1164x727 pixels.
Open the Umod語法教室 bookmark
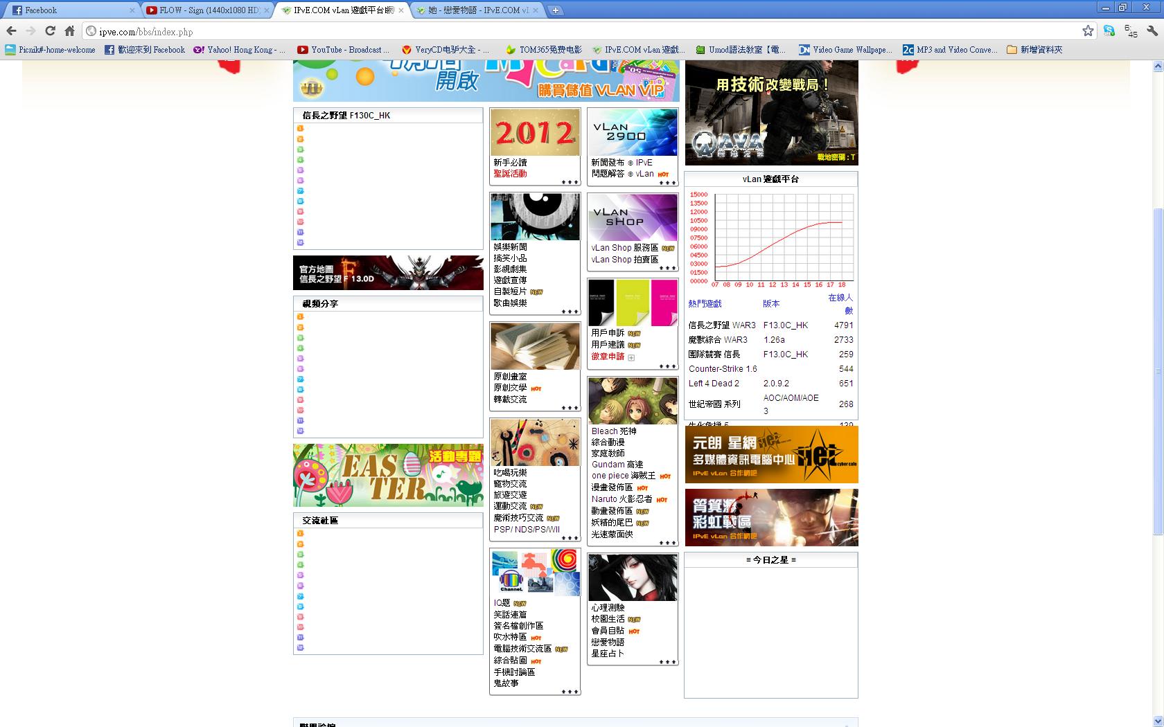(x=741, y=50)
